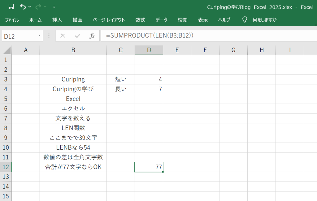
Task: Click the 何をしますか search box
Action: tap(264, 20)
